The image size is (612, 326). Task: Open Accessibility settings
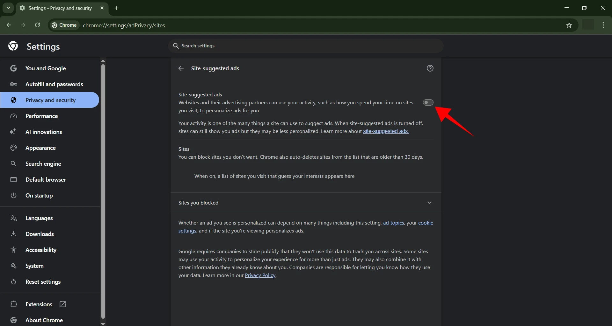[x=50, y=250]
